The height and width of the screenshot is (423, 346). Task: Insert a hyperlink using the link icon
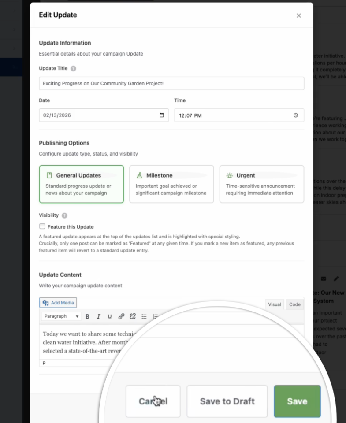[x=121, y=316]
